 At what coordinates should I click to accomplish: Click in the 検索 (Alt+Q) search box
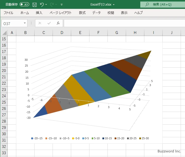[x=163, y=5]
